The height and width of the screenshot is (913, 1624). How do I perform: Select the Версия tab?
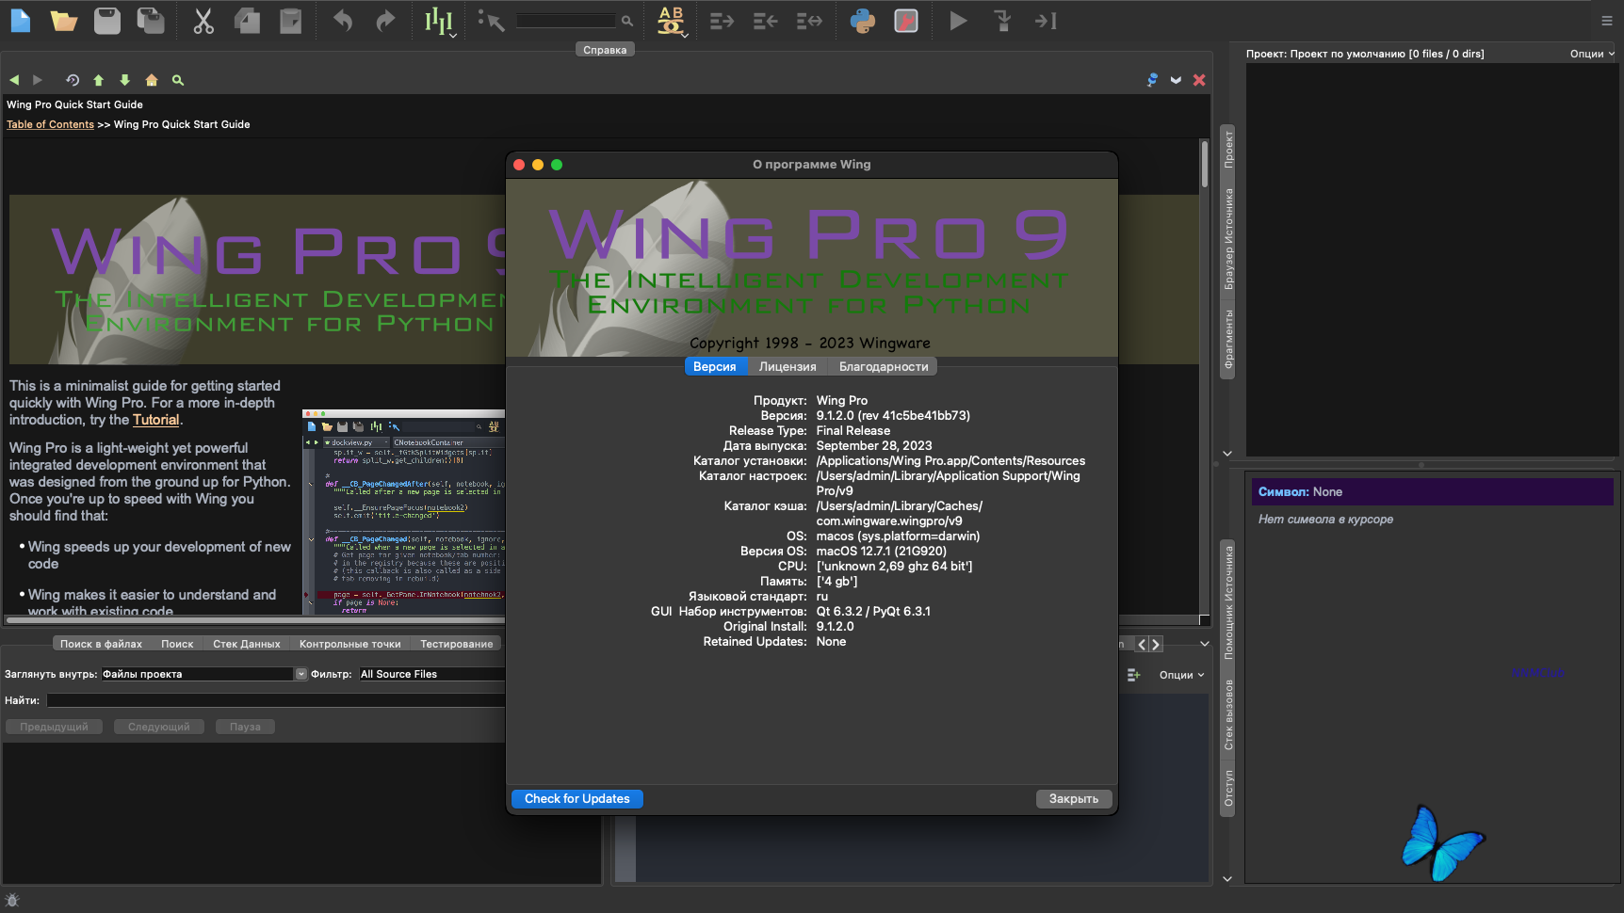pos(715,367)
